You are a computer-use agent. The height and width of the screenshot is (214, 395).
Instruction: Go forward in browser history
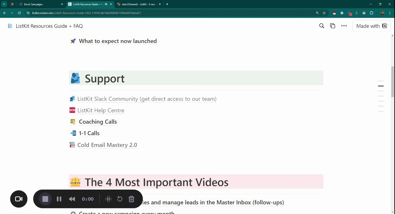point(12,13)
